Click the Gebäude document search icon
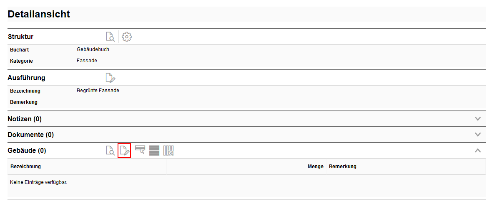 point(110,150)
